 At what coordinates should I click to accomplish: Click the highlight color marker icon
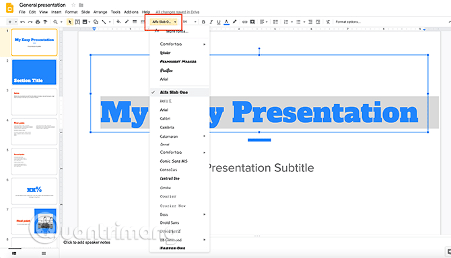tap(235, 21)
